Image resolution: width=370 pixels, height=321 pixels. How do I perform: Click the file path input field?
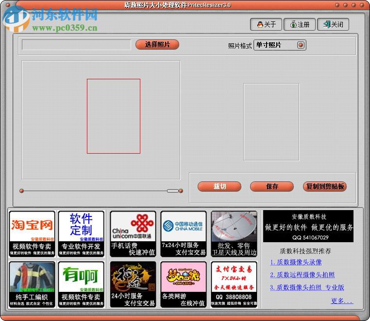(x=76, y=45)
